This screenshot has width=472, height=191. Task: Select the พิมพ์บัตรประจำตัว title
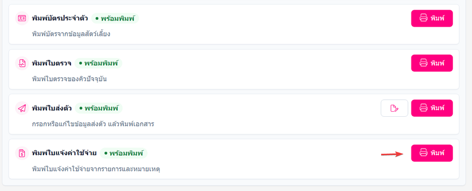point(60,18)
